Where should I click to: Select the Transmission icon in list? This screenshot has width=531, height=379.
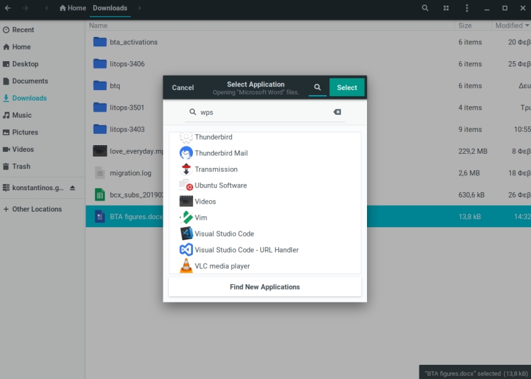coord(186,169)
